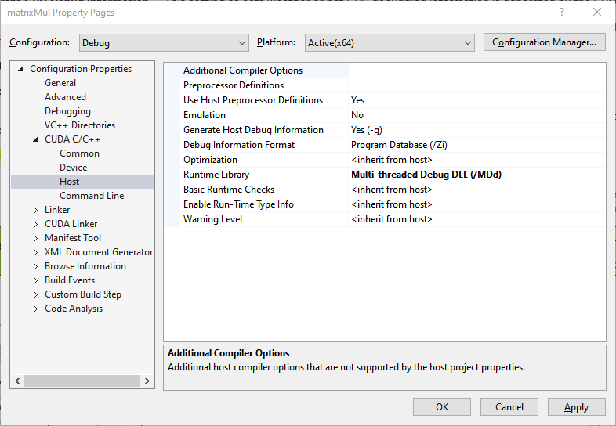Select the Enable Run-Time Type Info property
Screen dimensions: 616x426
tap(238, 205)
